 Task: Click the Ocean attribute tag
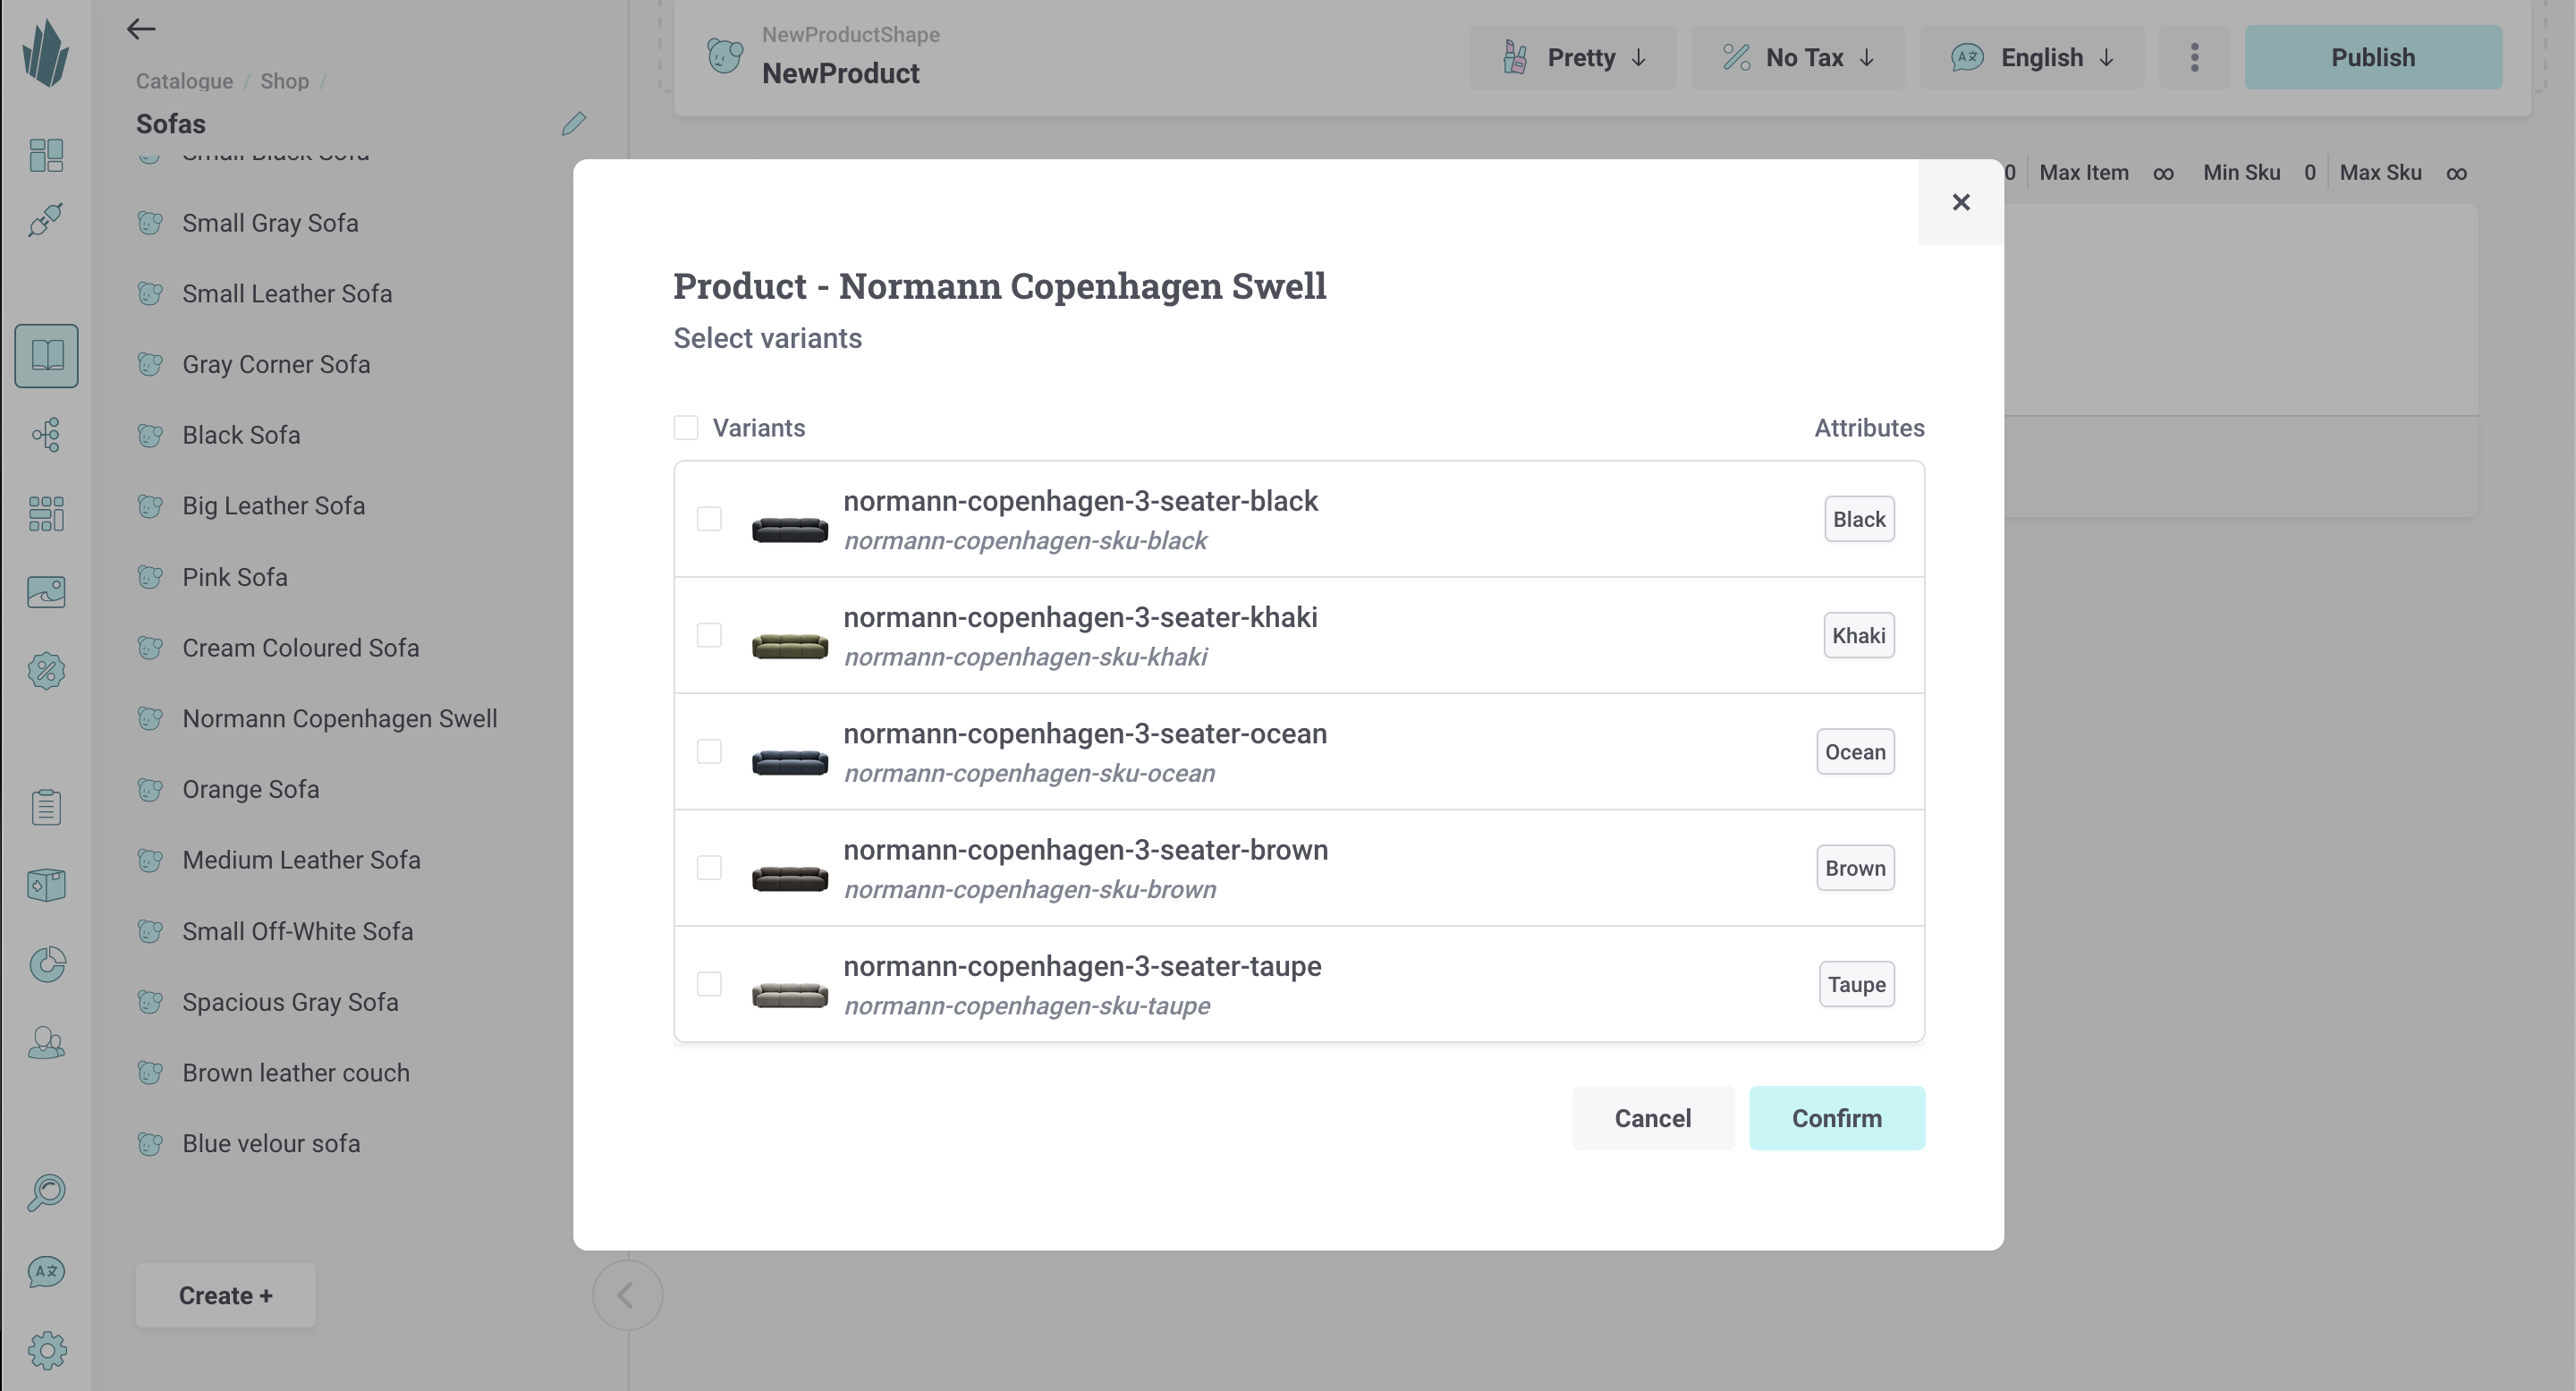(x=1855, y=751)
